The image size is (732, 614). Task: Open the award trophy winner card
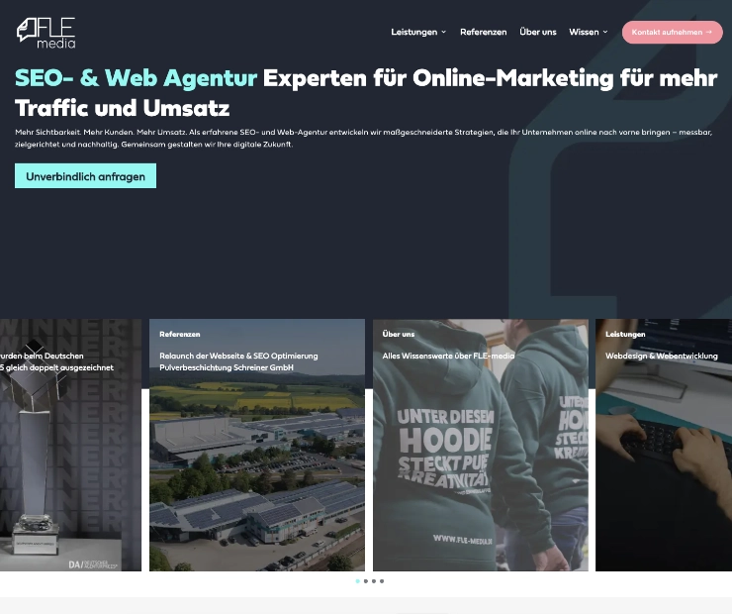pyautogui.click(x=70, y=445)
